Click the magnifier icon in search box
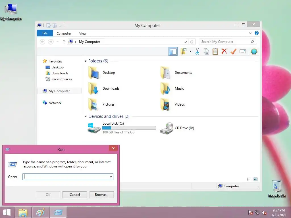 [252, 42]
